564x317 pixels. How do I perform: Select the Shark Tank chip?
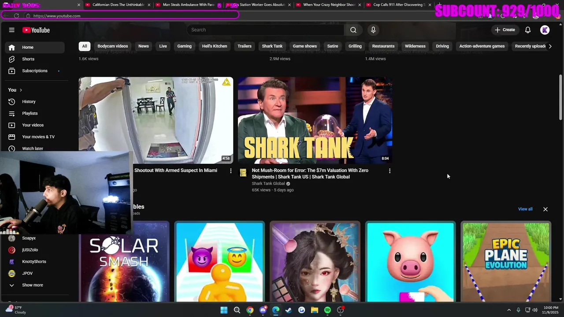272,46
